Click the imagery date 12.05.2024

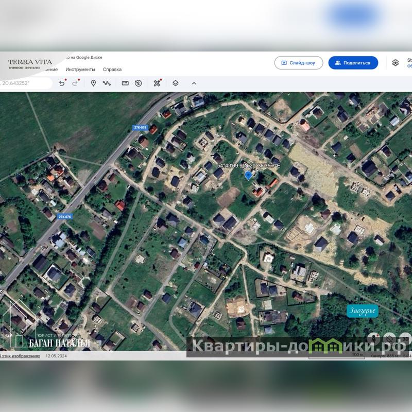tap(57, 356)
